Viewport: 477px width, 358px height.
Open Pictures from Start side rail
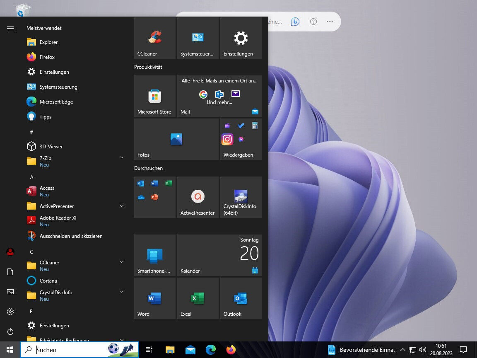10,292
